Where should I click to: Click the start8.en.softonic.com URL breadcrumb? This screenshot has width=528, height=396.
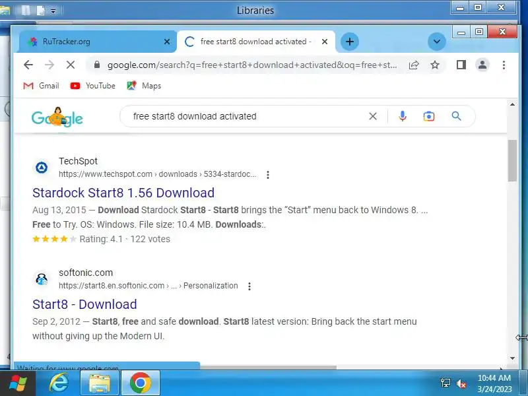[x=148, y=286]
